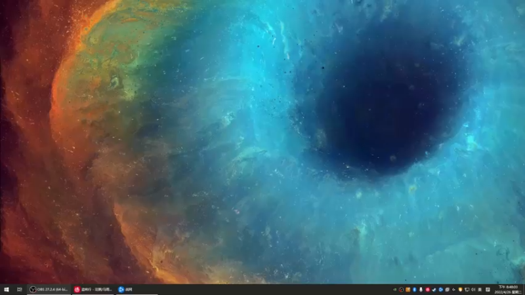This screenshot has width=525, height=295.
Task: Open Task View on the taskbar
Action: point(20,289)
